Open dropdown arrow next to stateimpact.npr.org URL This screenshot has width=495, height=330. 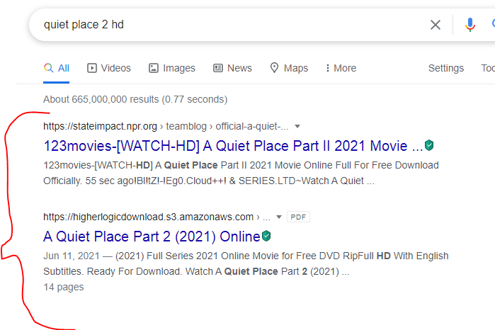tap(297, 126)
